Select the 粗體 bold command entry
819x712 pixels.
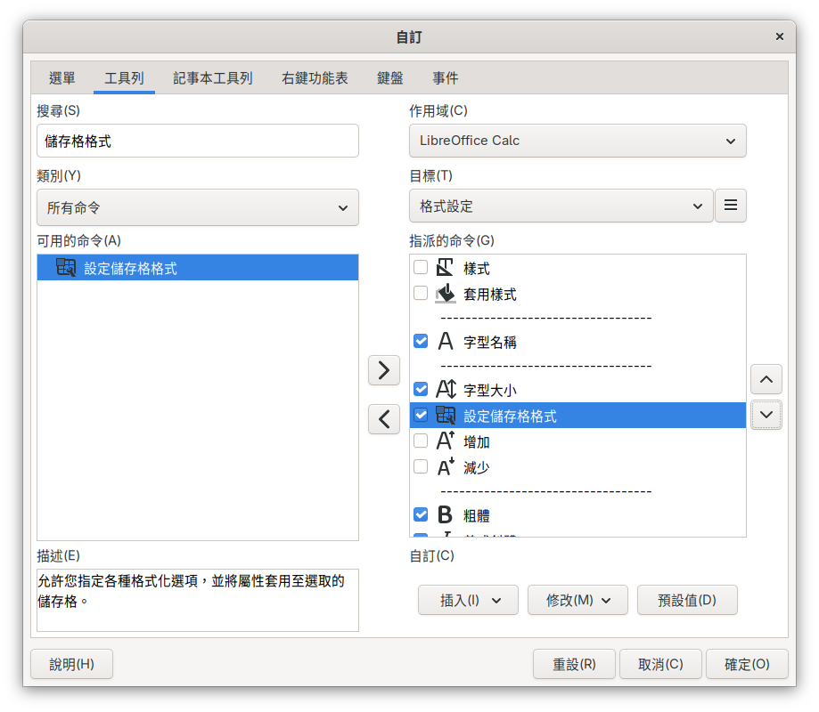[x=476, y=515]
